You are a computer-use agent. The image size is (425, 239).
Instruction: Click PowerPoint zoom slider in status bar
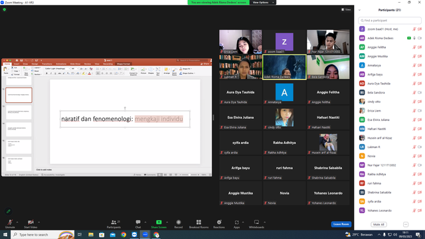[189, 175]
